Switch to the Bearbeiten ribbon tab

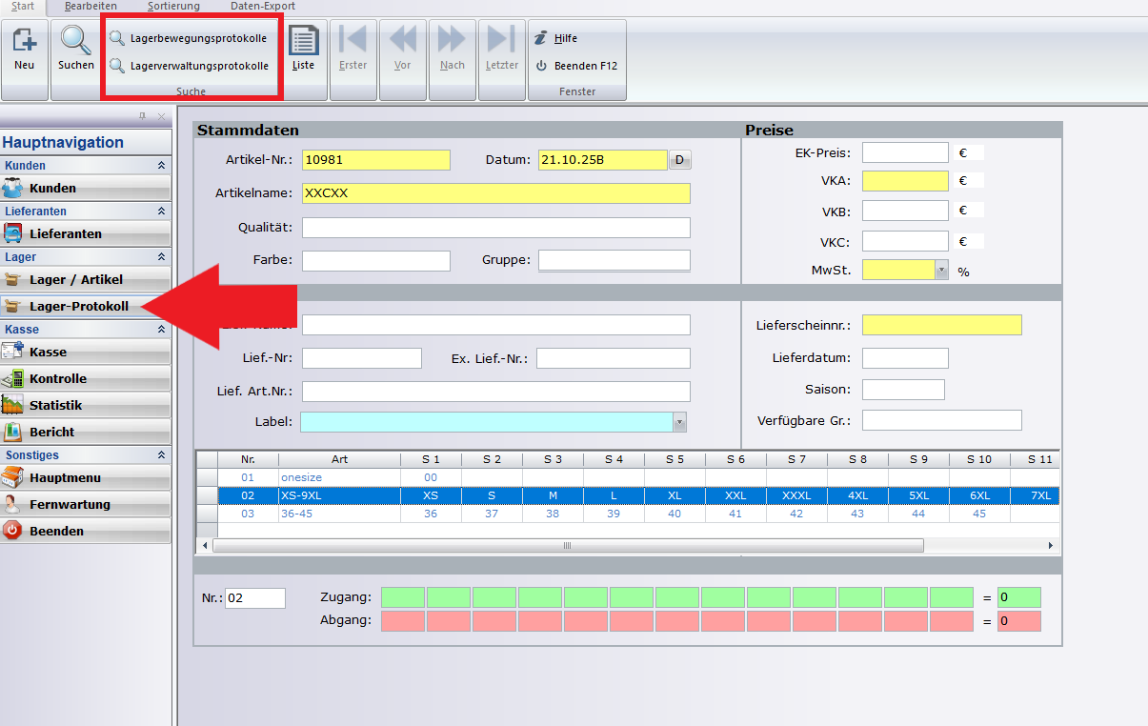coord(91,6)
